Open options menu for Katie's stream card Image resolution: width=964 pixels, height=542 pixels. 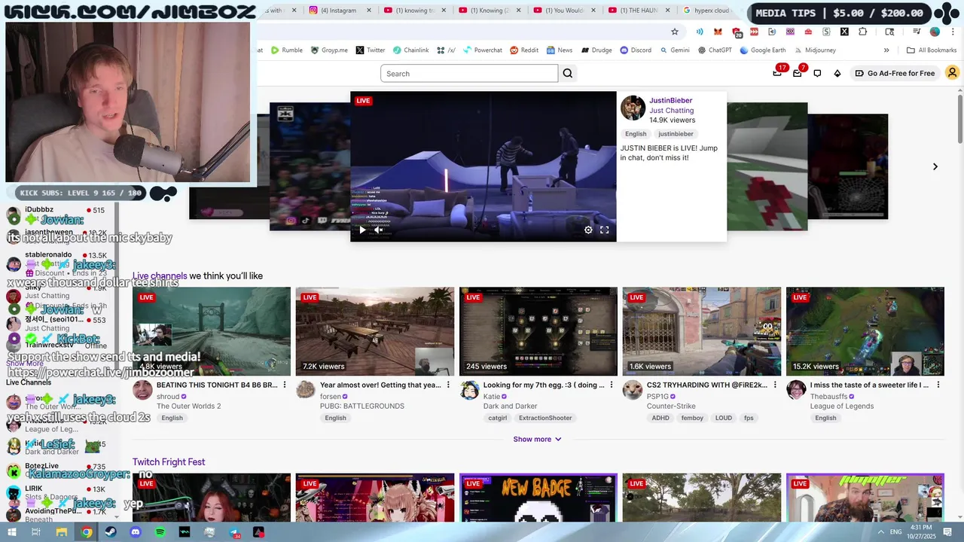point(612,385)
